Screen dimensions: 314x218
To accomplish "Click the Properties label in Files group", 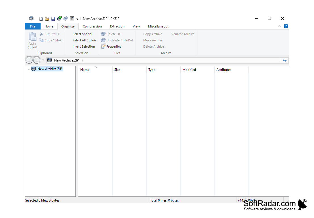I will pyautogui.click(x=114, y=46).
